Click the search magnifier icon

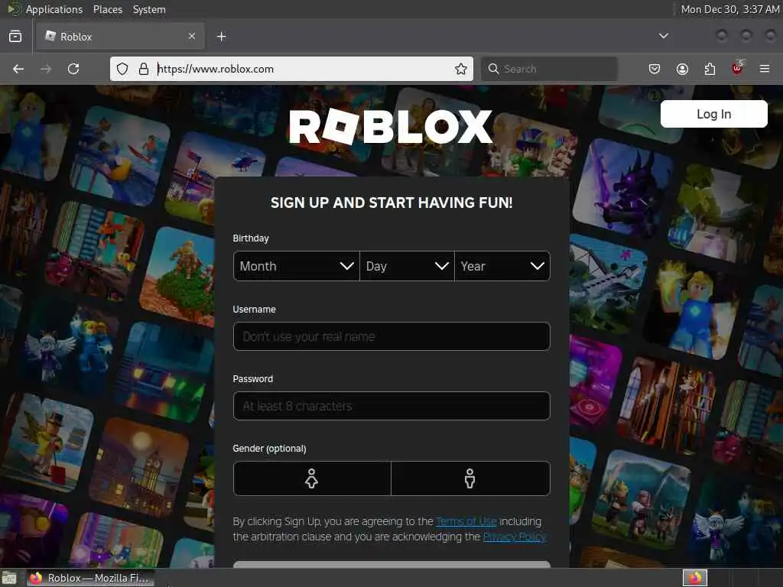click(x=493, y=69)
